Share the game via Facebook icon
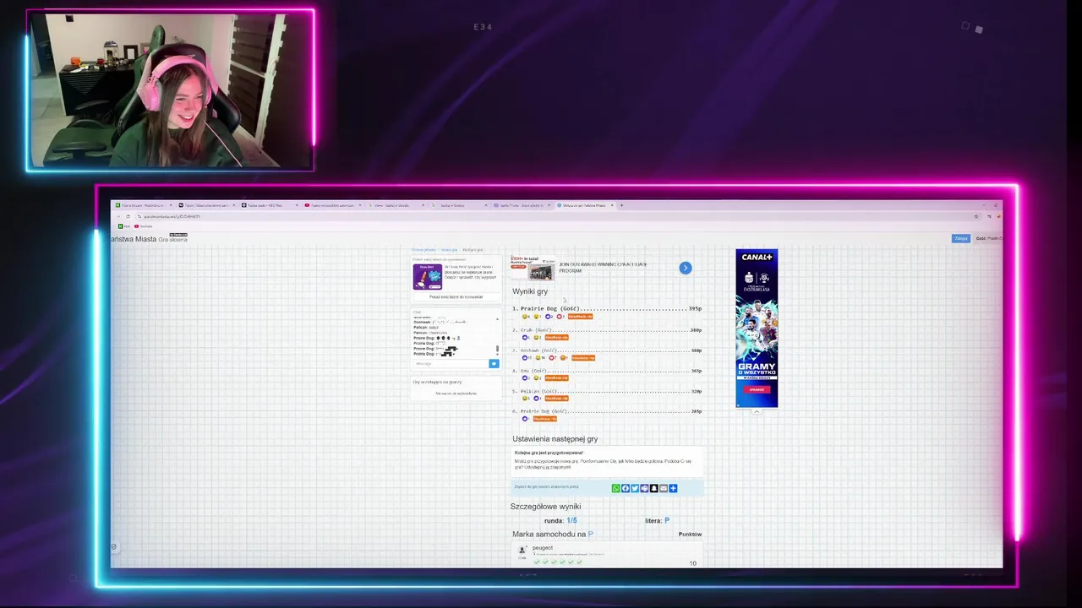This screenshot has width=1082, height=608. [x=626, y=488]
